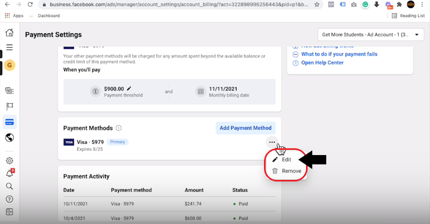Bookmark this page with the star
Image resolution: width=430 pixels, height=224 pixels.
[317, 4]
